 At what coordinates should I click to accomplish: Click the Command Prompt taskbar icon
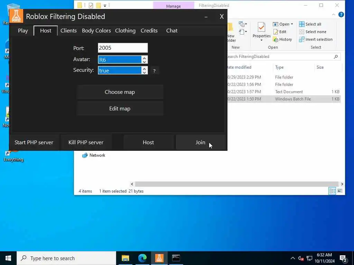point(176,258)
